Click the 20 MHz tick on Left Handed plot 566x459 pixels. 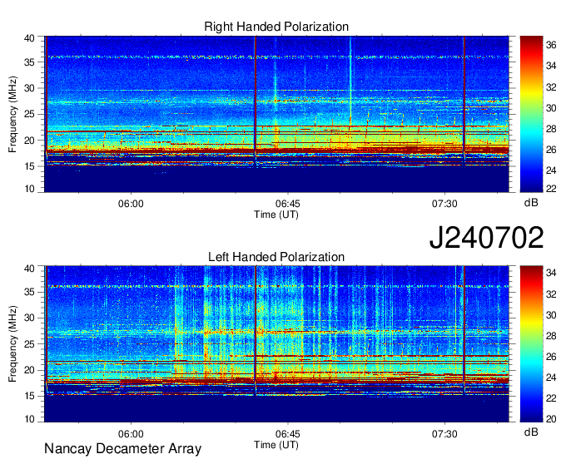coord(29,370)
